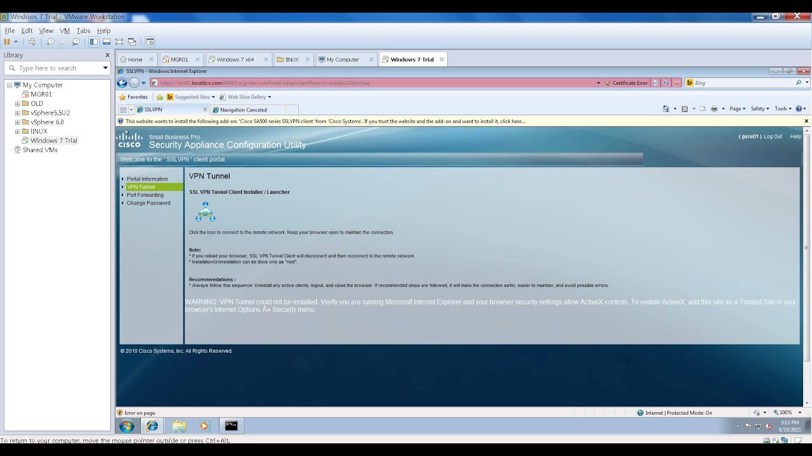Close the Library panel
Image resolution: width=812 pixels, height=456 pixels.
point(107,55)
